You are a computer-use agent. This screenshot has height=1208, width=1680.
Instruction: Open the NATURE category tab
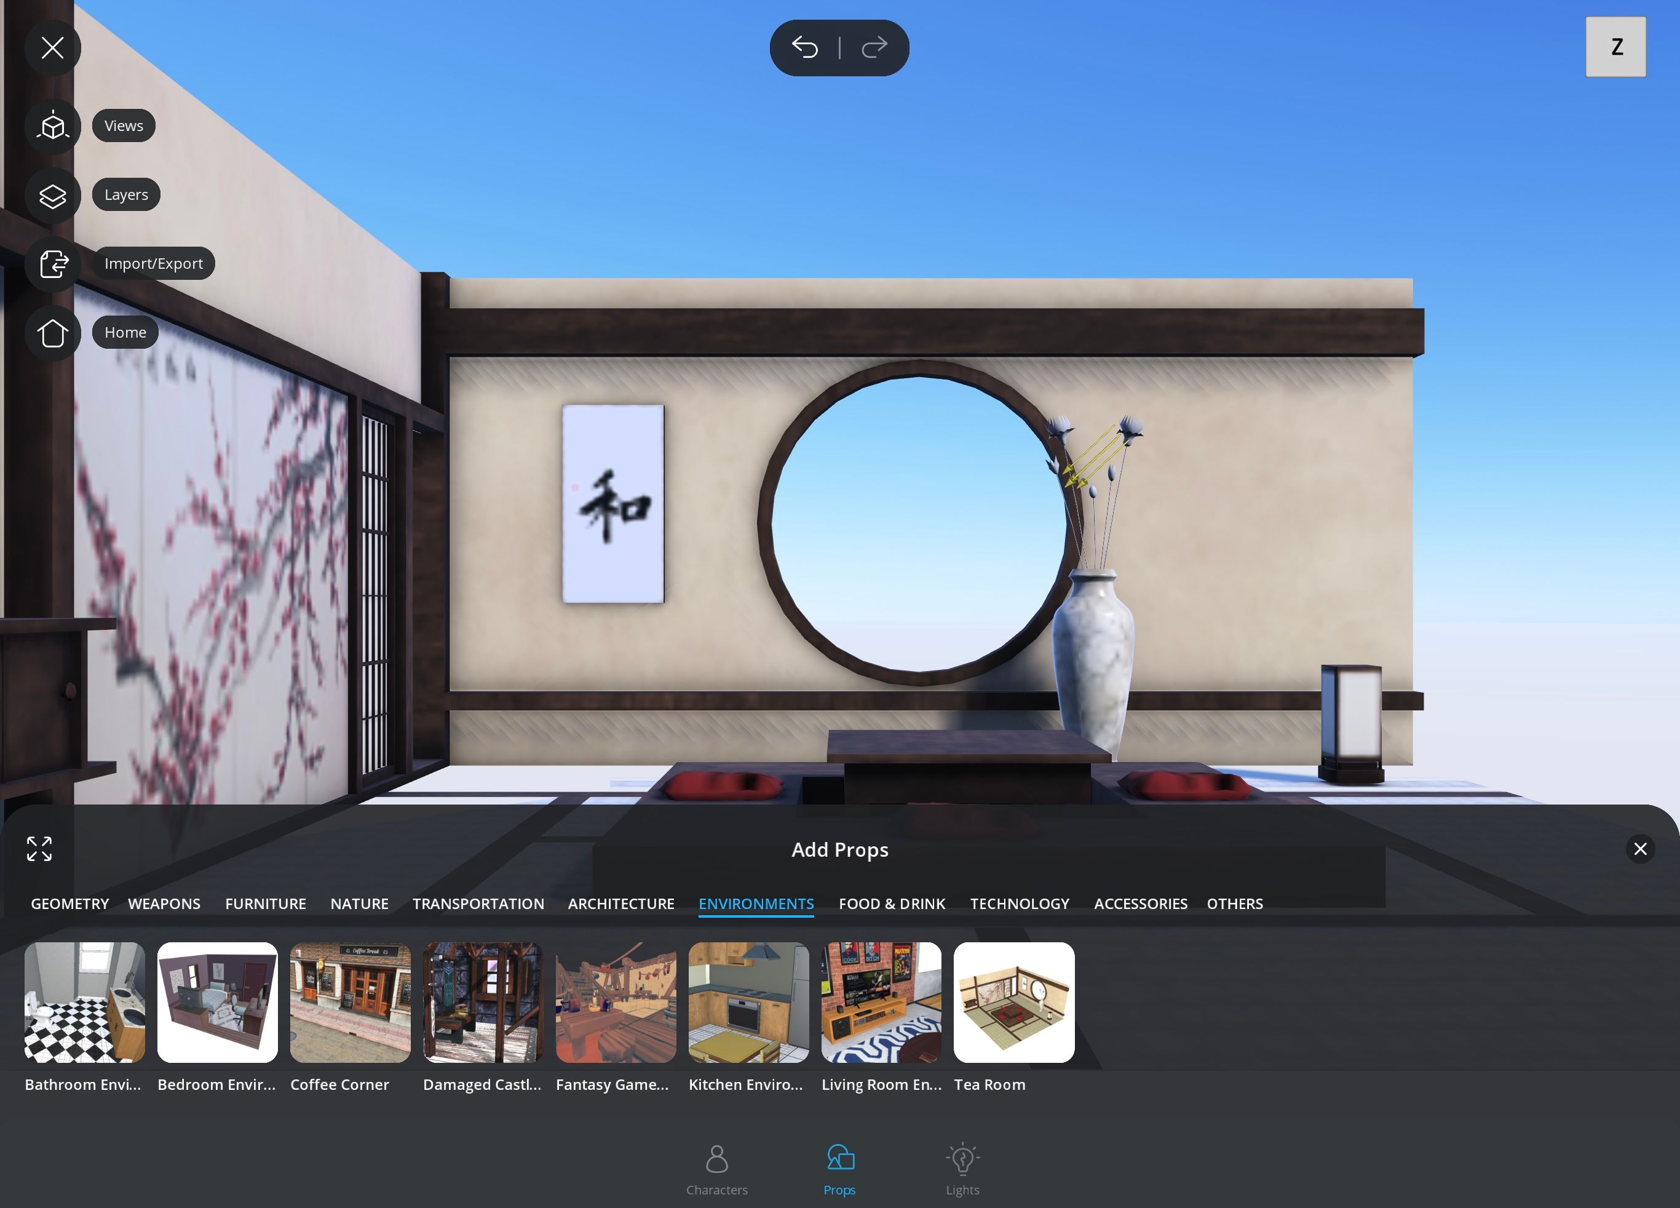click(359, 904)
